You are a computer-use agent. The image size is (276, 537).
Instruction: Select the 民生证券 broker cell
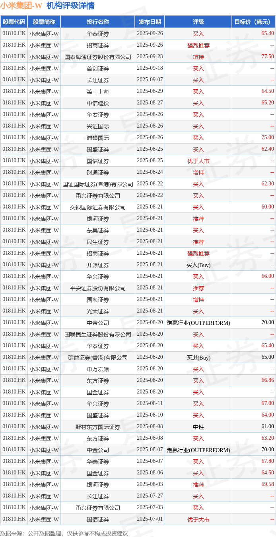[98, 242]
